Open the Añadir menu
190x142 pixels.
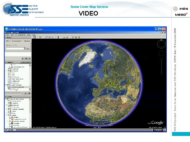tap(28, 35)
